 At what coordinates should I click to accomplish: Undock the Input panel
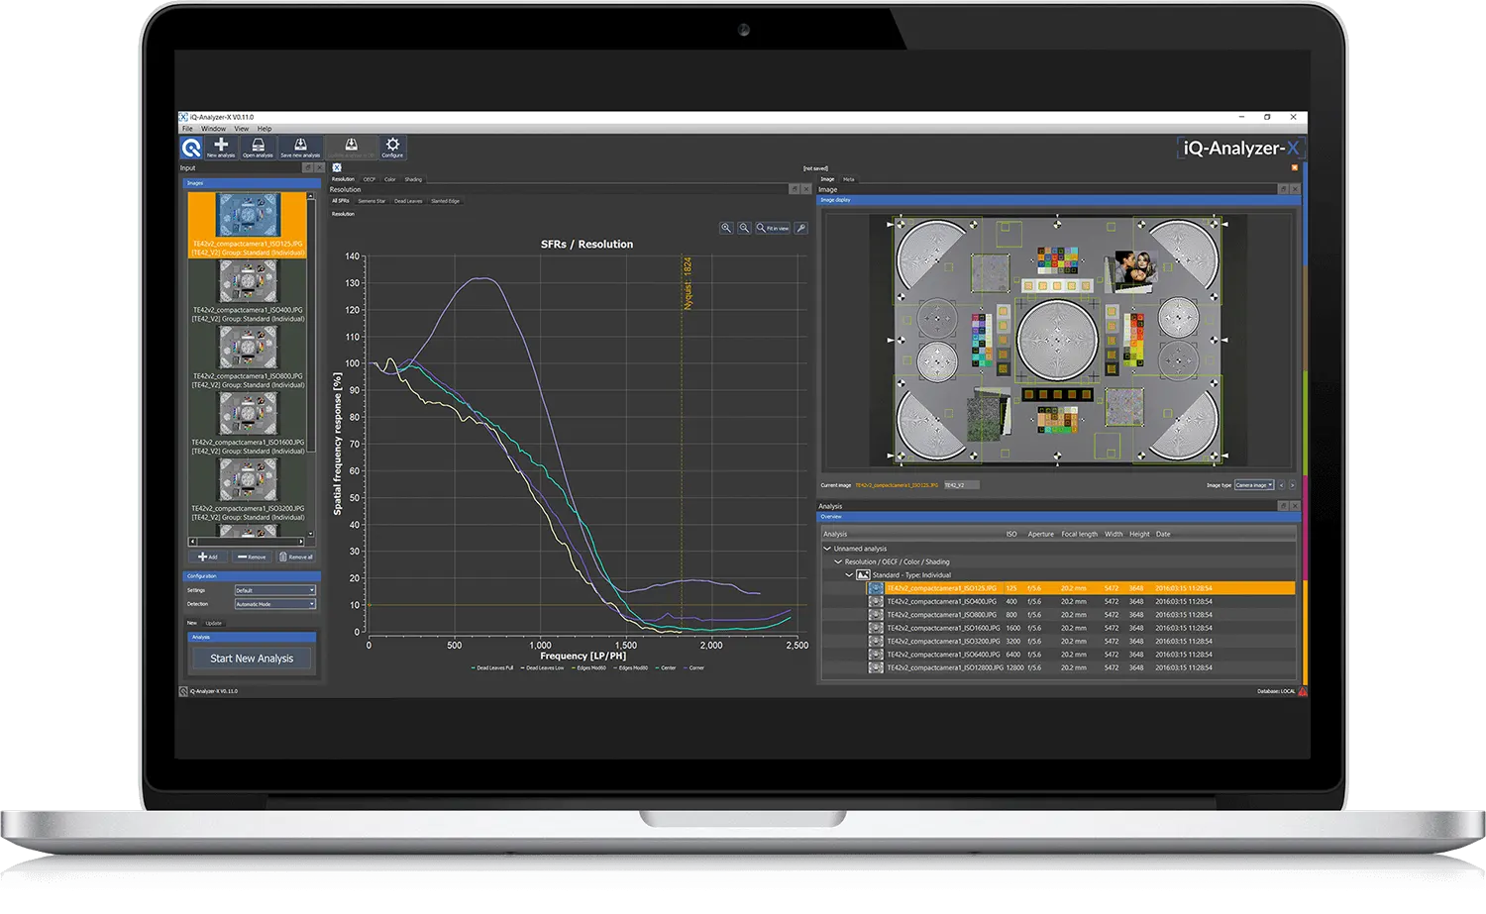[x=307, y=168]
